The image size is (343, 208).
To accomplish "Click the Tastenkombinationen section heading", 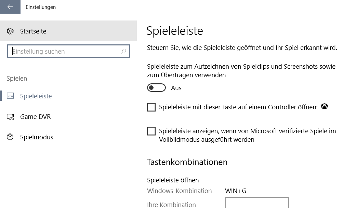I will [187, 162].
